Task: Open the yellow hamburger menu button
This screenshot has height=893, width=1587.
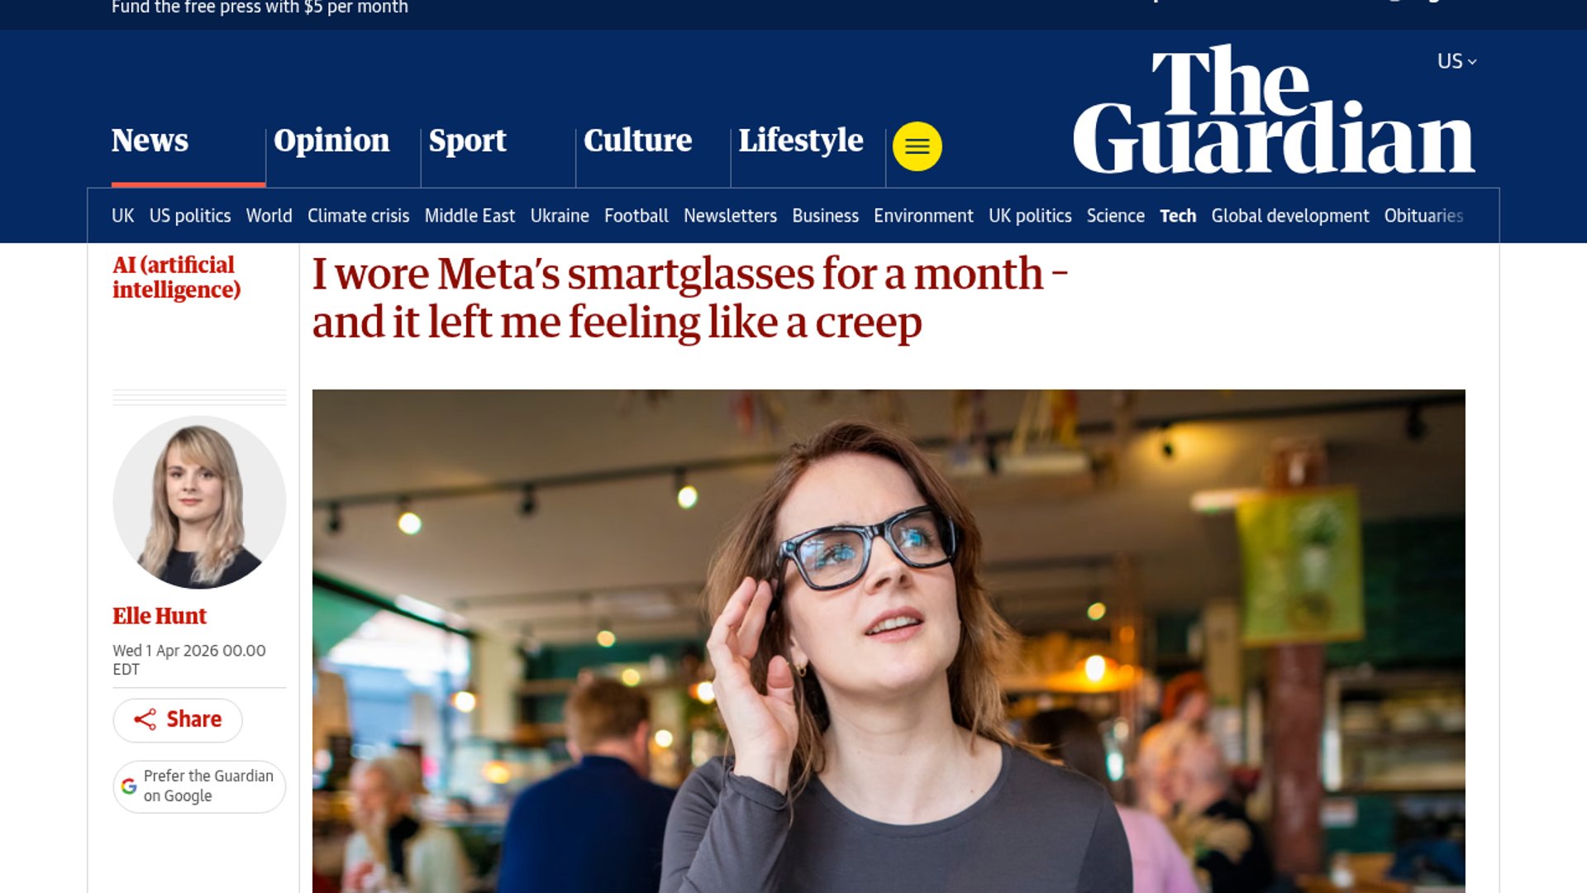Action: 917,146
